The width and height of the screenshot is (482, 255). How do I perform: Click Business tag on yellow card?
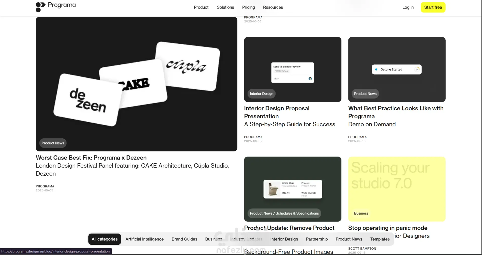tap(361, 213)
